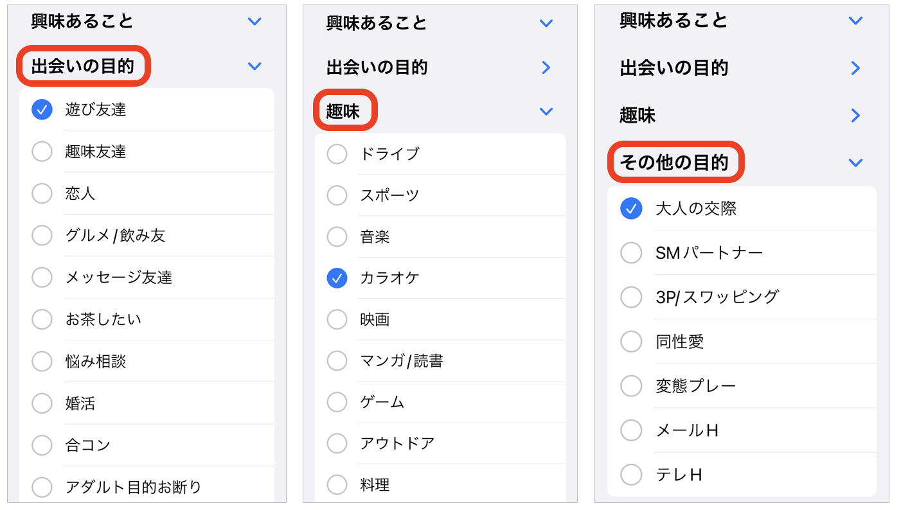Select the 料理 hobby option
Viewport: 901px width, 510px height.
point(337,484)
